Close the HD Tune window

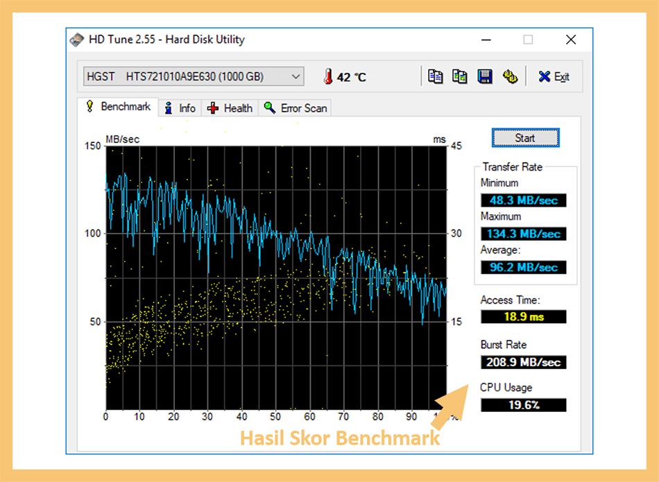(x=571, y=40)
